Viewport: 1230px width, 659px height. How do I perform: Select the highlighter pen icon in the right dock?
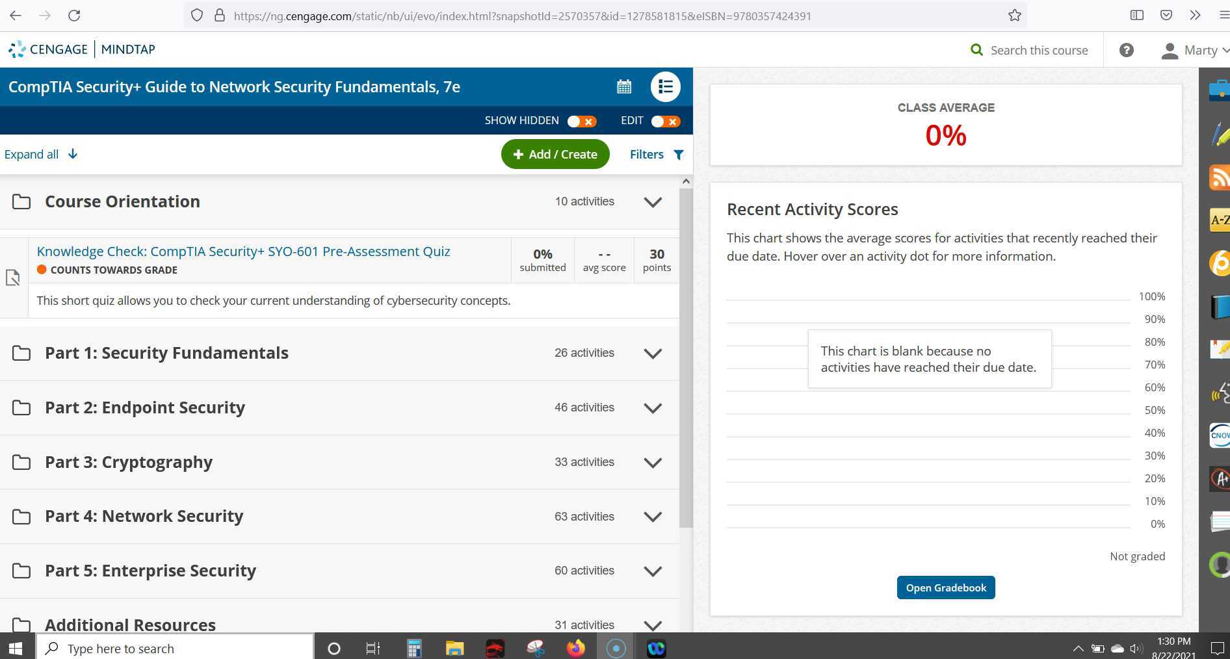tap(1220, 133)
